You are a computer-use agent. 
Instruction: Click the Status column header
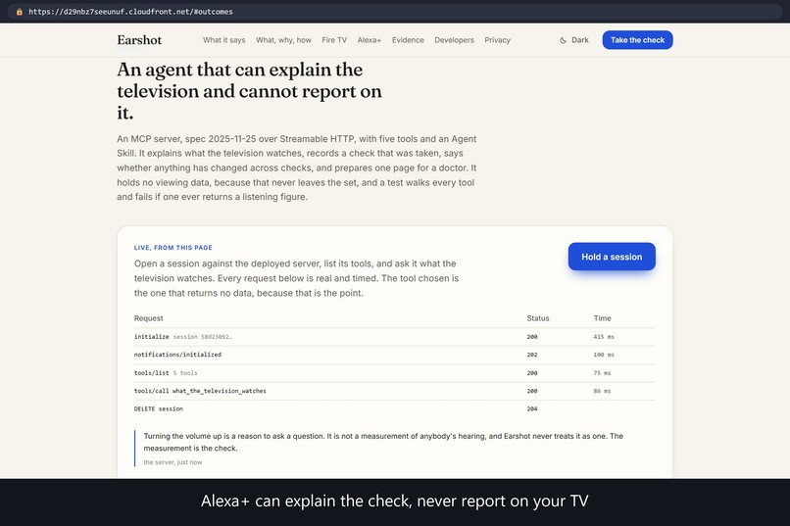click(538, 318)
